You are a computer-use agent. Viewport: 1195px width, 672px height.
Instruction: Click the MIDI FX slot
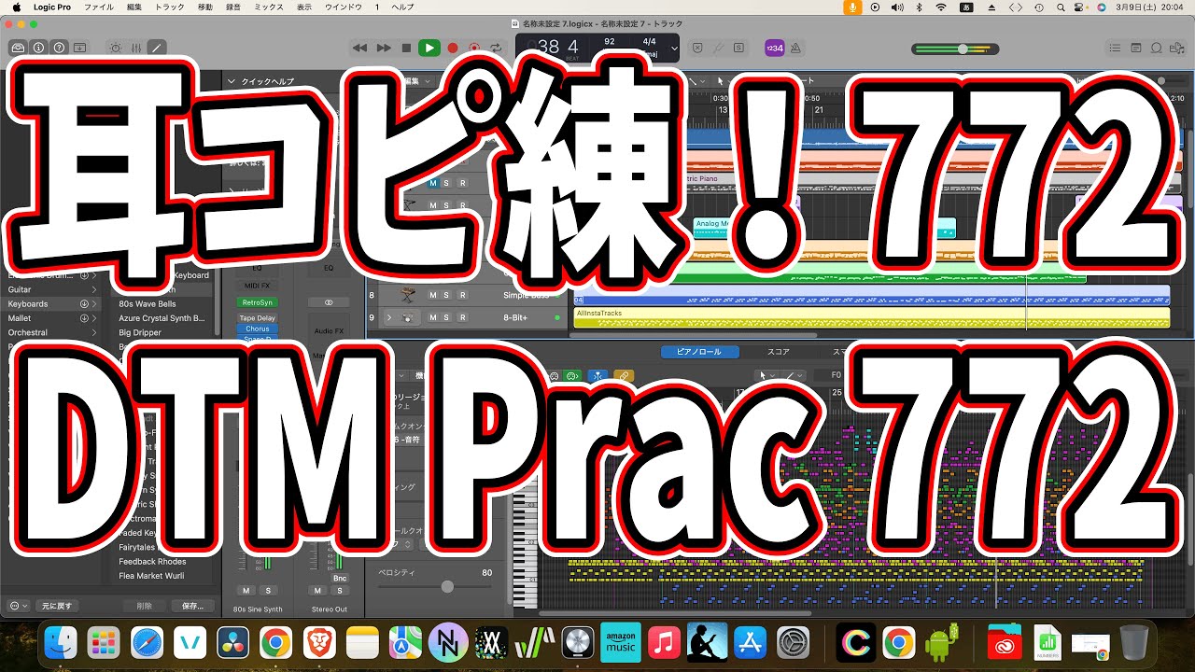coord(257,286)
